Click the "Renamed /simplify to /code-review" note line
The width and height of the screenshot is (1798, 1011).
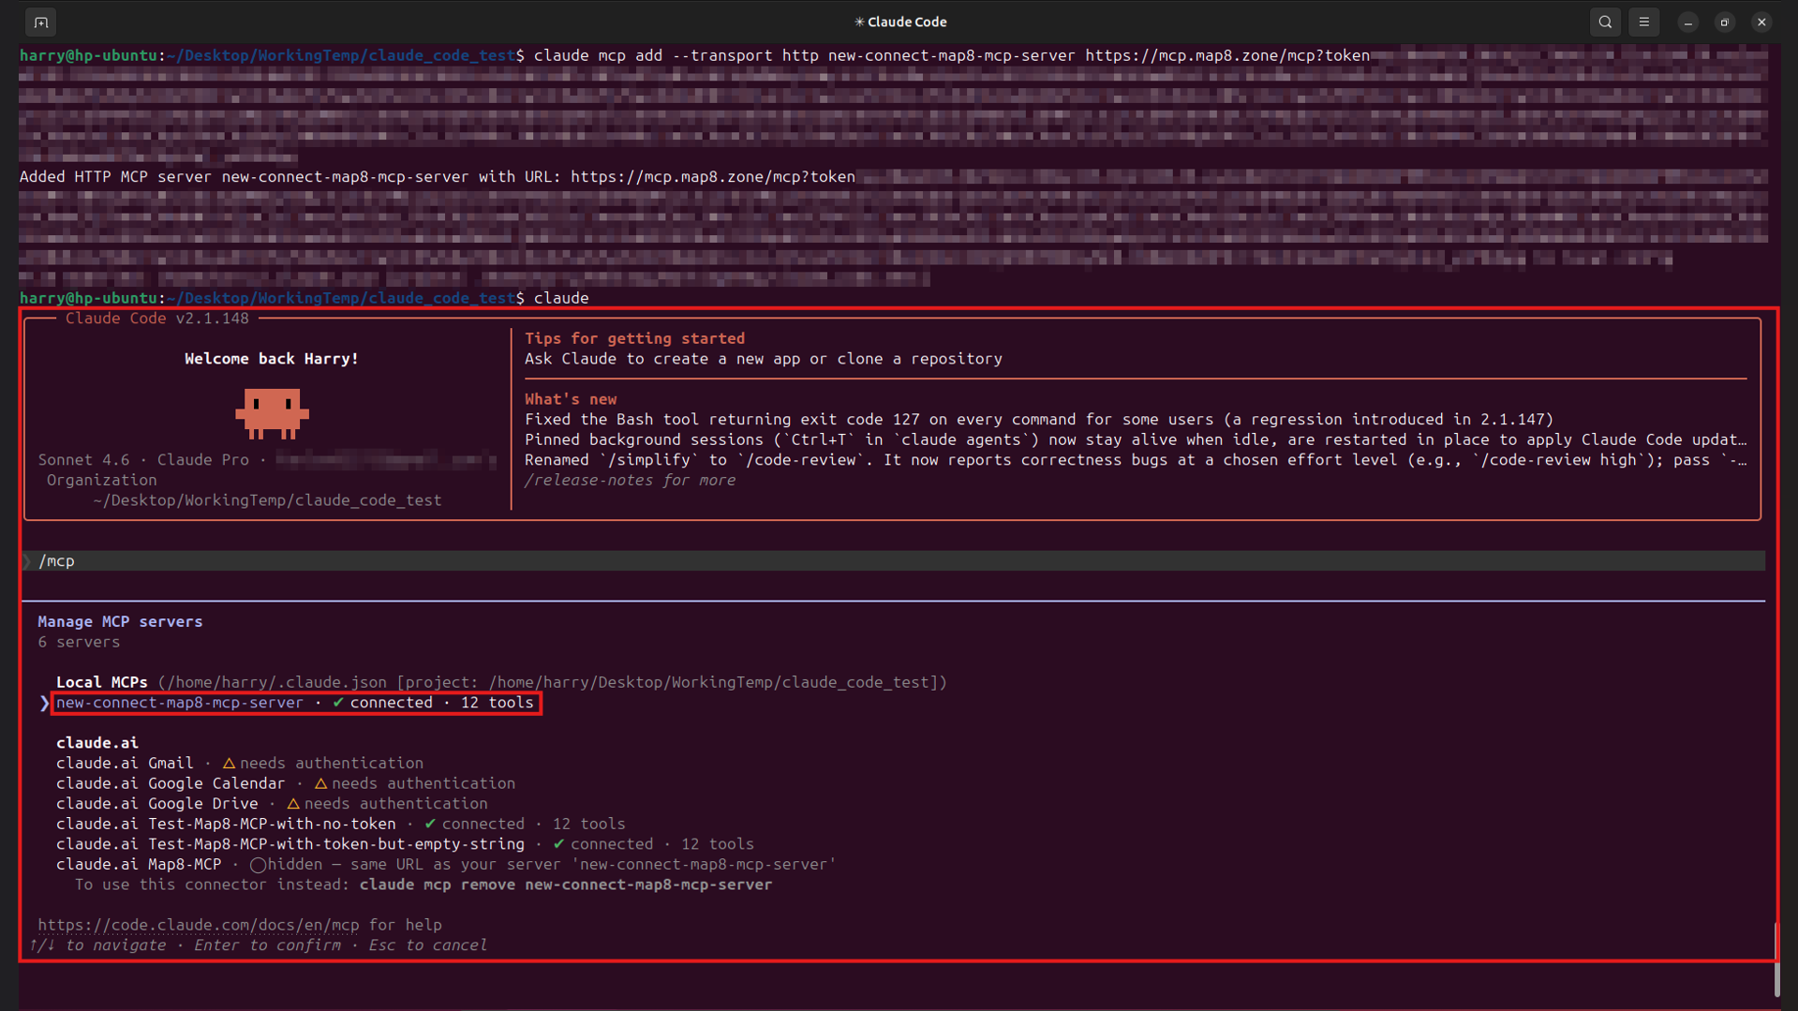coord(1136,460)
